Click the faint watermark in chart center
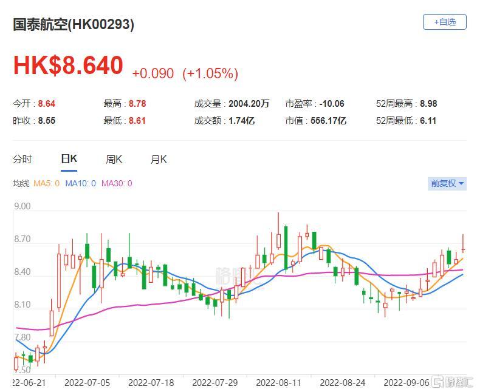477x392 pixels. point(237,276)
